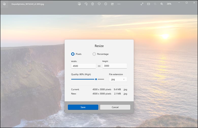Screen dimensions: 198x128
Task: Click the 26% zoom level indicator
Action: (169, 4)
